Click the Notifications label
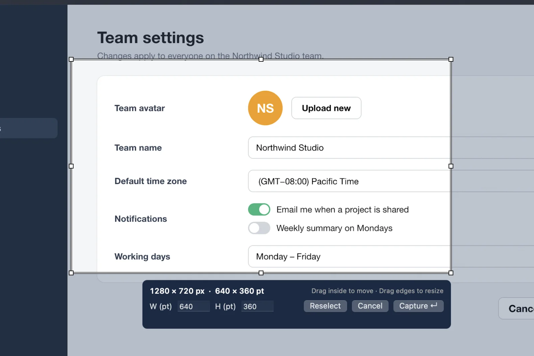Viewport: 534px width, 356px height. coord(141,219)
